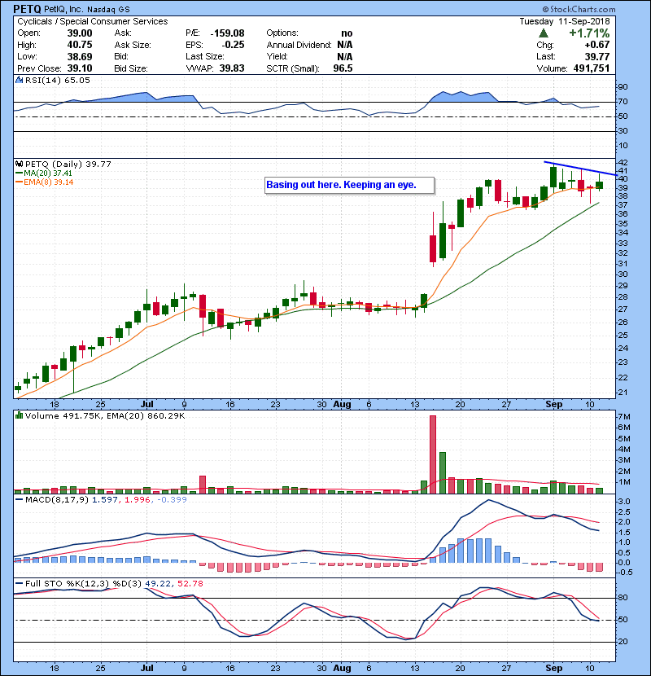
Task: Click the 90 tick on the RSI axis
Action: 623,87
